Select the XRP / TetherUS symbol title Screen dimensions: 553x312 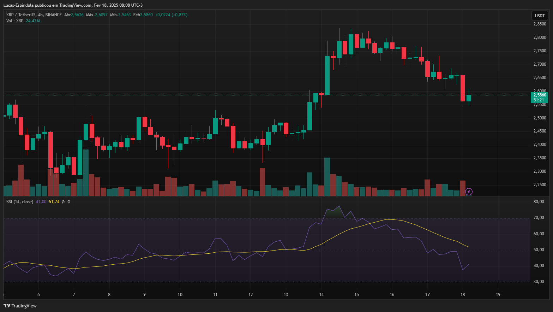coord(21,15)
